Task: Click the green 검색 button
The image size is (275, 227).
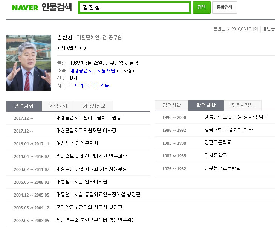Action: point(202,7)
